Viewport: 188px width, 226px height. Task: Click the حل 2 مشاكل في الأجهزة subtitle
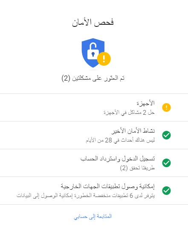129,113
